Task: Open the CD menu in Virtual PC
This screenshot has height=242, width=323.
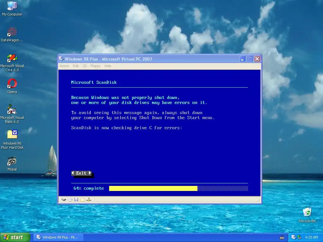Action: (85, 66)
